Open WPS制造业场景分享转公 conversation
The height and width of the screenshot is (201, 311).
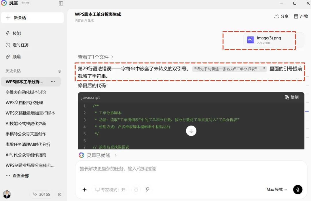[x=30, y=165]
